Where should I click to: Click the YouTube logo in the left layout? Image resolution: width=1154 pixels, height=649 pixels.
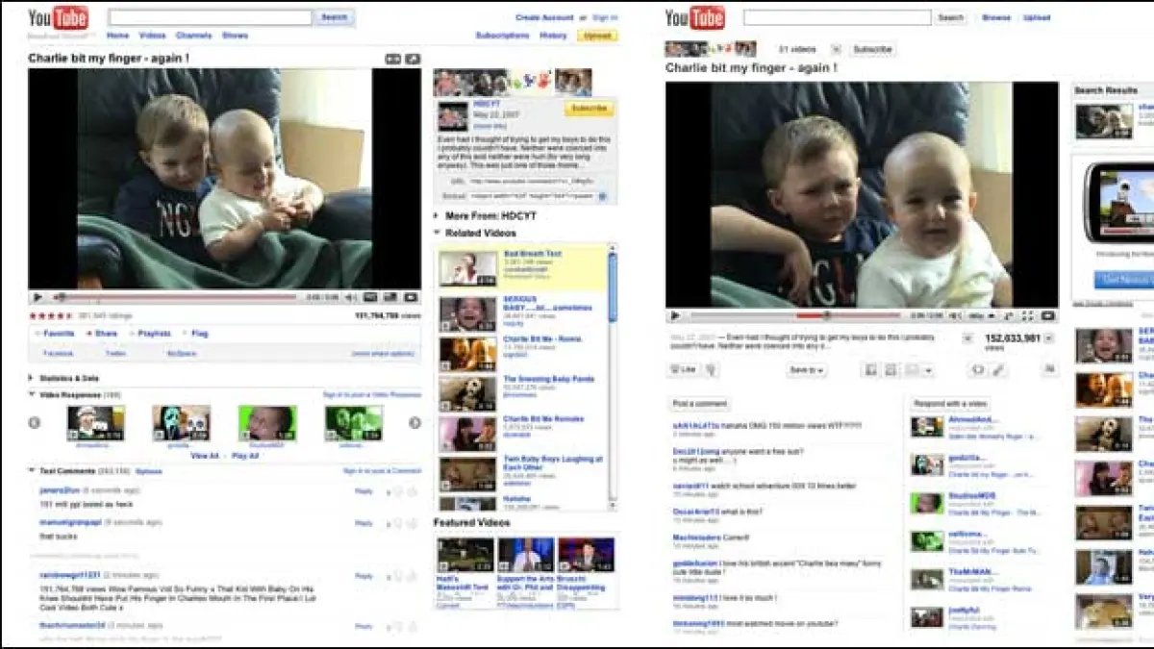tap(58, 17)
